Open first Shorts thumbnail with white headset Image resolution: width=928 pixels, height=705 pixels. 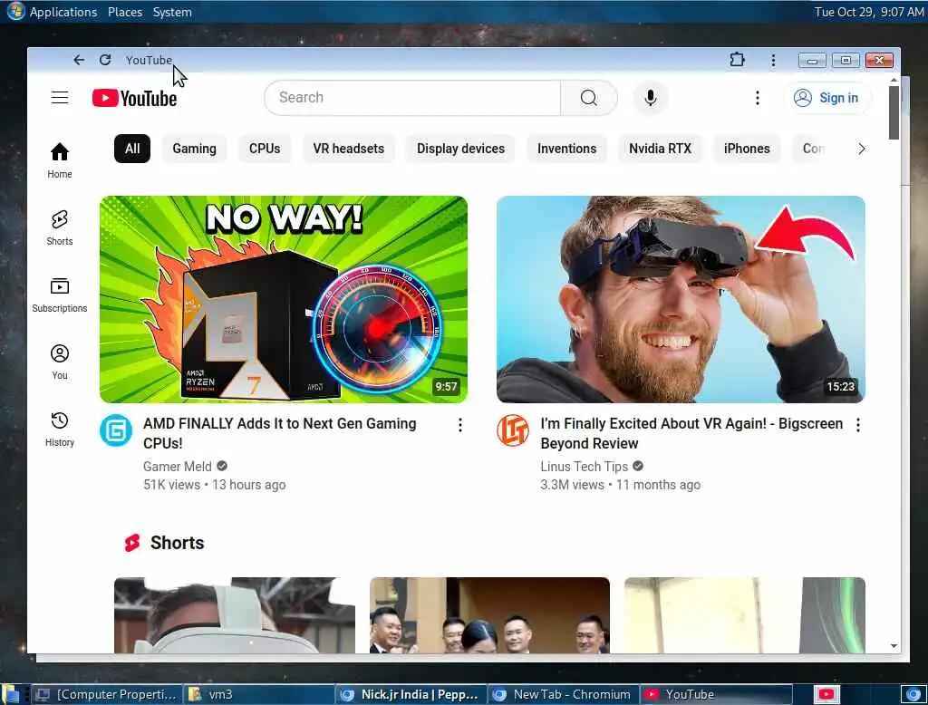[235, 615]
